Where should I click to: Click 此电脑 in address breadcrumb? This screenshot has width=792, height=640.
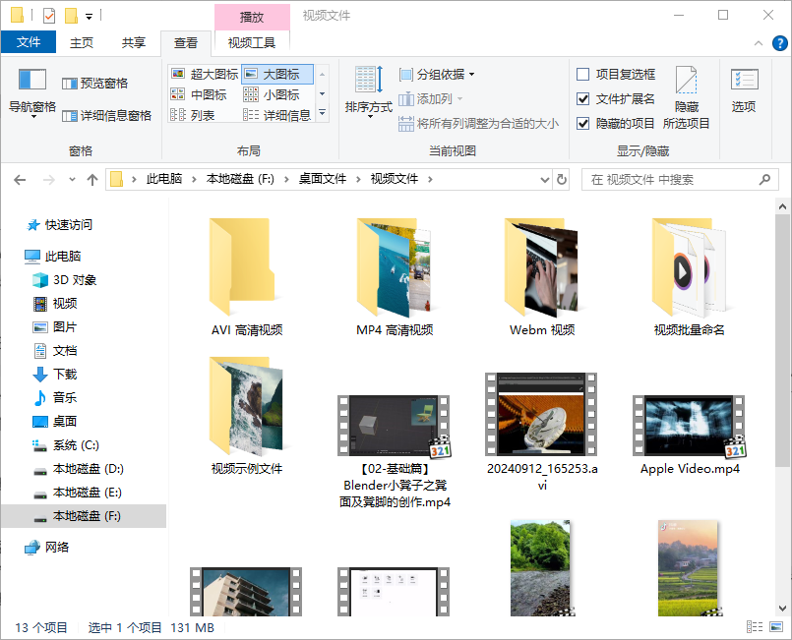pyautogui.click(x=164, y=179)
